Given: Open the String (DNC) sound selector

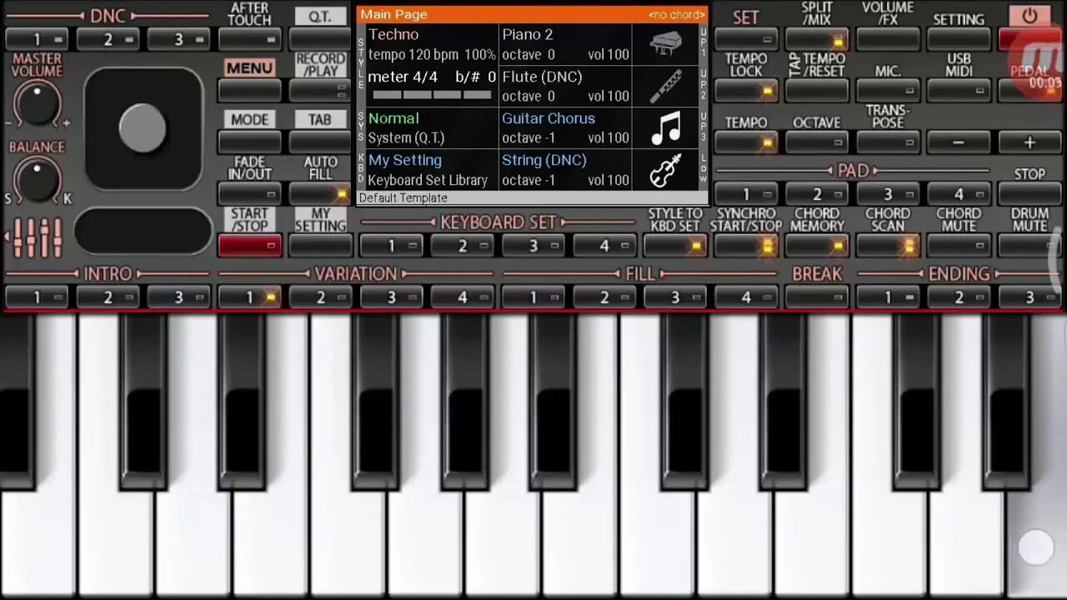Looking at the screenshot, I should point(565,170).
